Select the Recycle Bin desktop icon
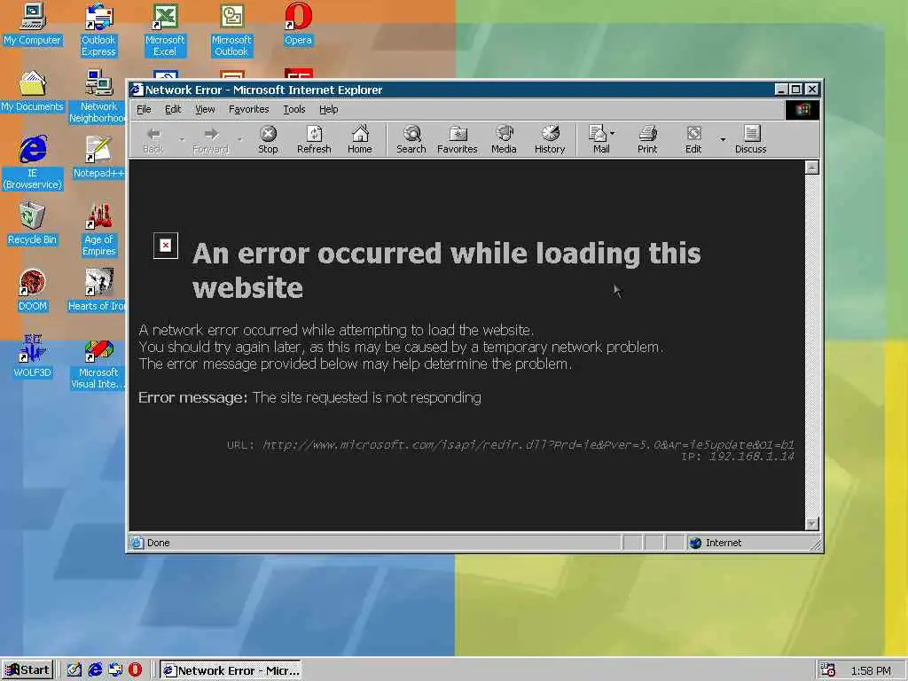The width and height of the screenshot is (908, 681). [x=33, y=224]
